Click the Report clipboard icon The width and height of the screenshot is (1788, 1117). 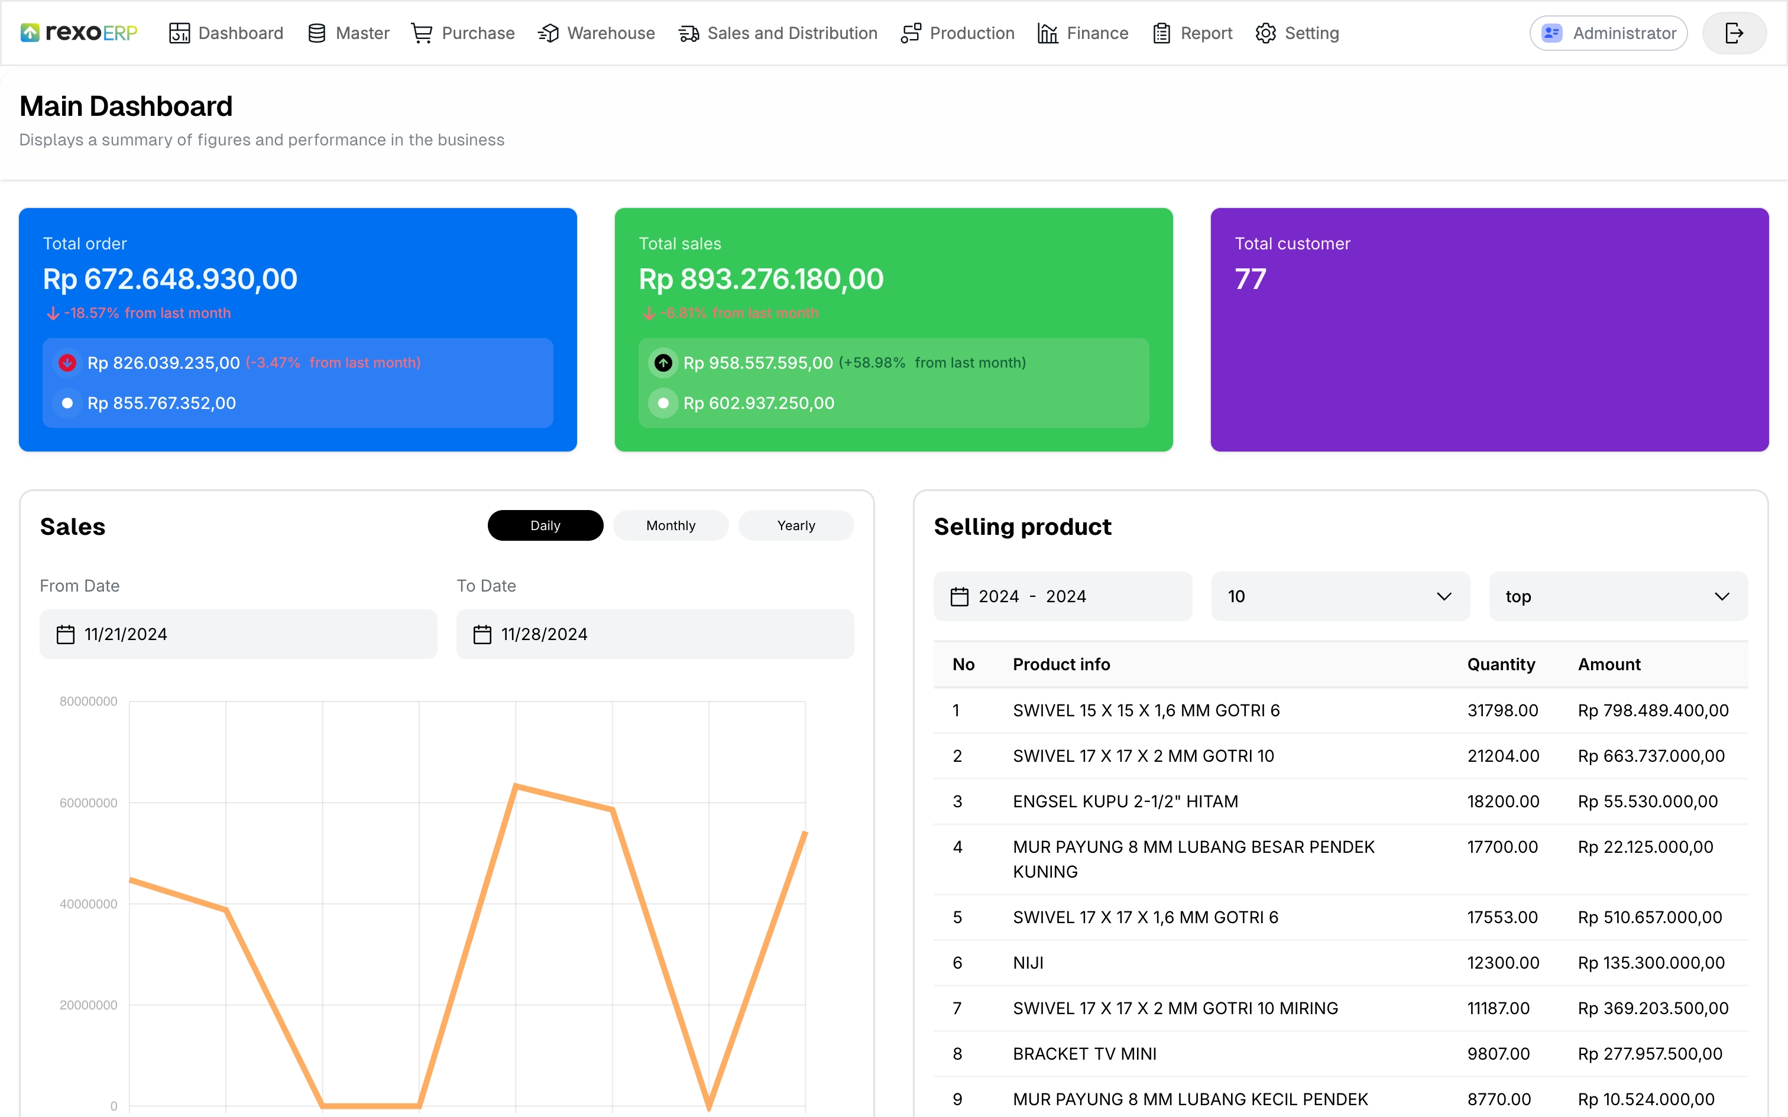(x=1161, y=33)
